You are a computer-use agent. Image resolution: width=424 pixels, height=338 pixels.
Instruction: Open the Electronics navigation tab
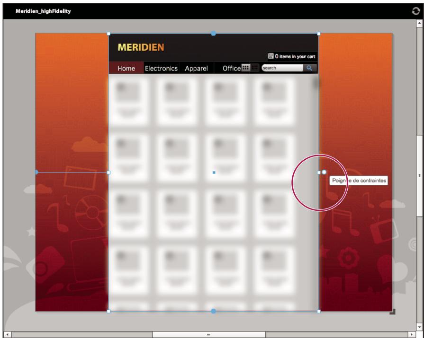pyautogui.click(x=161, y=68)
